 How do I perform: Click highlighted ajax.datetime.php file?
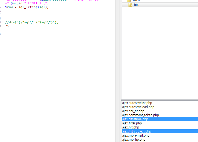point(135,119)
